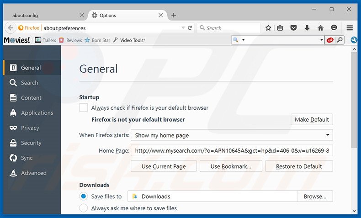Viewport: 361px width, 218px height.
Task: Click the magnifier icon in toolbar search box
Action: (235, 40)
